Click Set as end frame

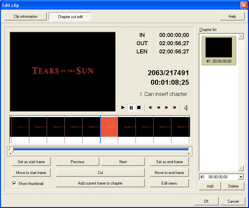pyautogui.click(x=169, y=162)
